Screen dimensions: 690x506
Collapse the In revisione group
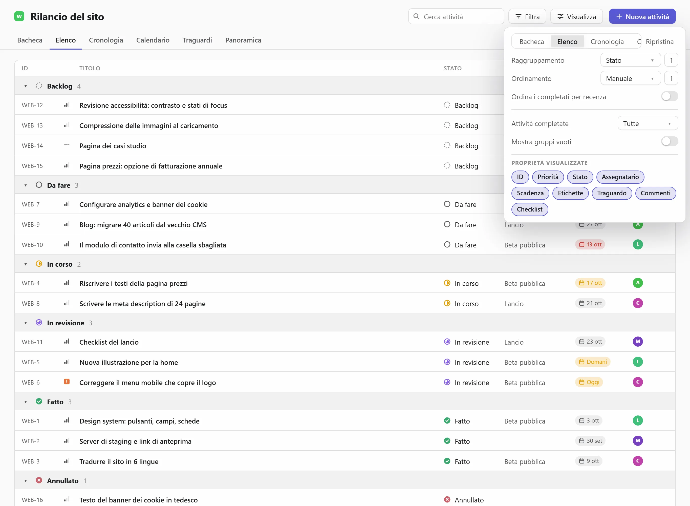point(26,323)
